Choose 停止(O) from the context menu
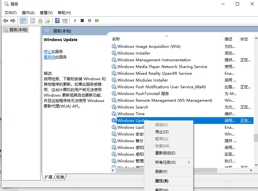The height and width of the screenshot is (191, 258). click(162, 132)
